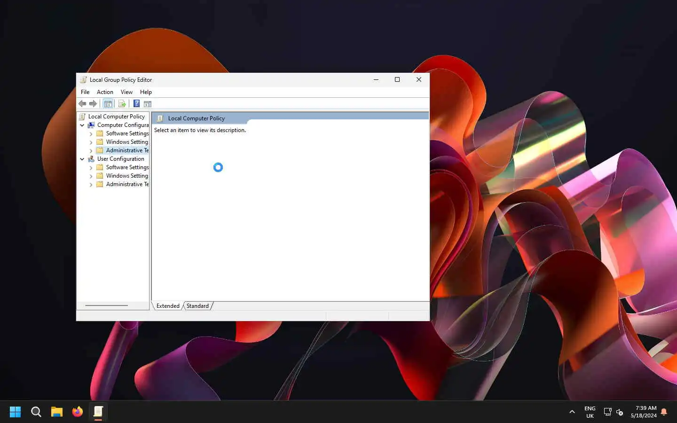Image resolution: width=677 pixels, height=423 pixels.
Task: Collapse the Computer Configuration node
Action: point(82,125)
